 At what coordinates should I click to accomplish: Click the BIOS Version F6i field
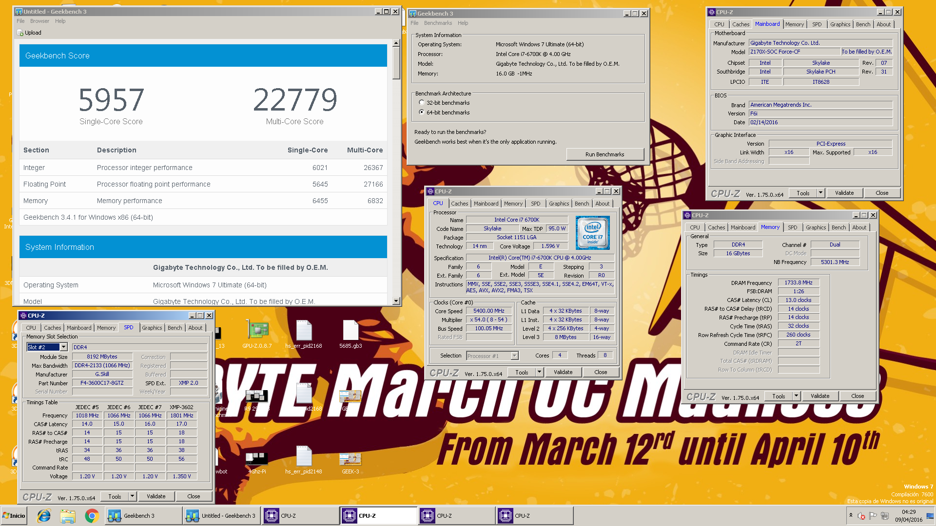[x=820, y=113]
